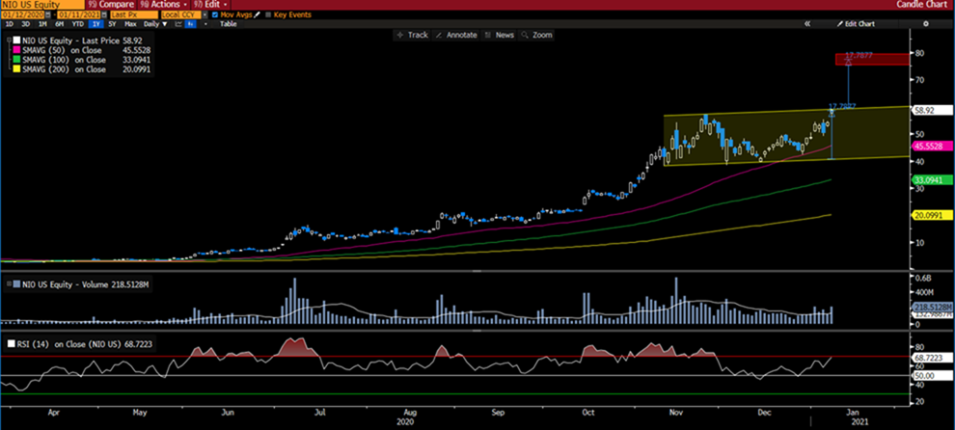Select the candle chart type icon
Viewport: 955px width, 430px height.
[x=190, y=24]
